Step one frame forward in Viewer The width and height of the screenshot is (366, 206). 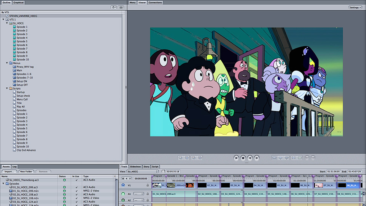tap(257, 158)
